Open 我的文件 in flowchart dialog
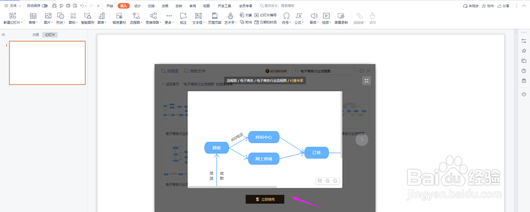 [x=195, y=71]
